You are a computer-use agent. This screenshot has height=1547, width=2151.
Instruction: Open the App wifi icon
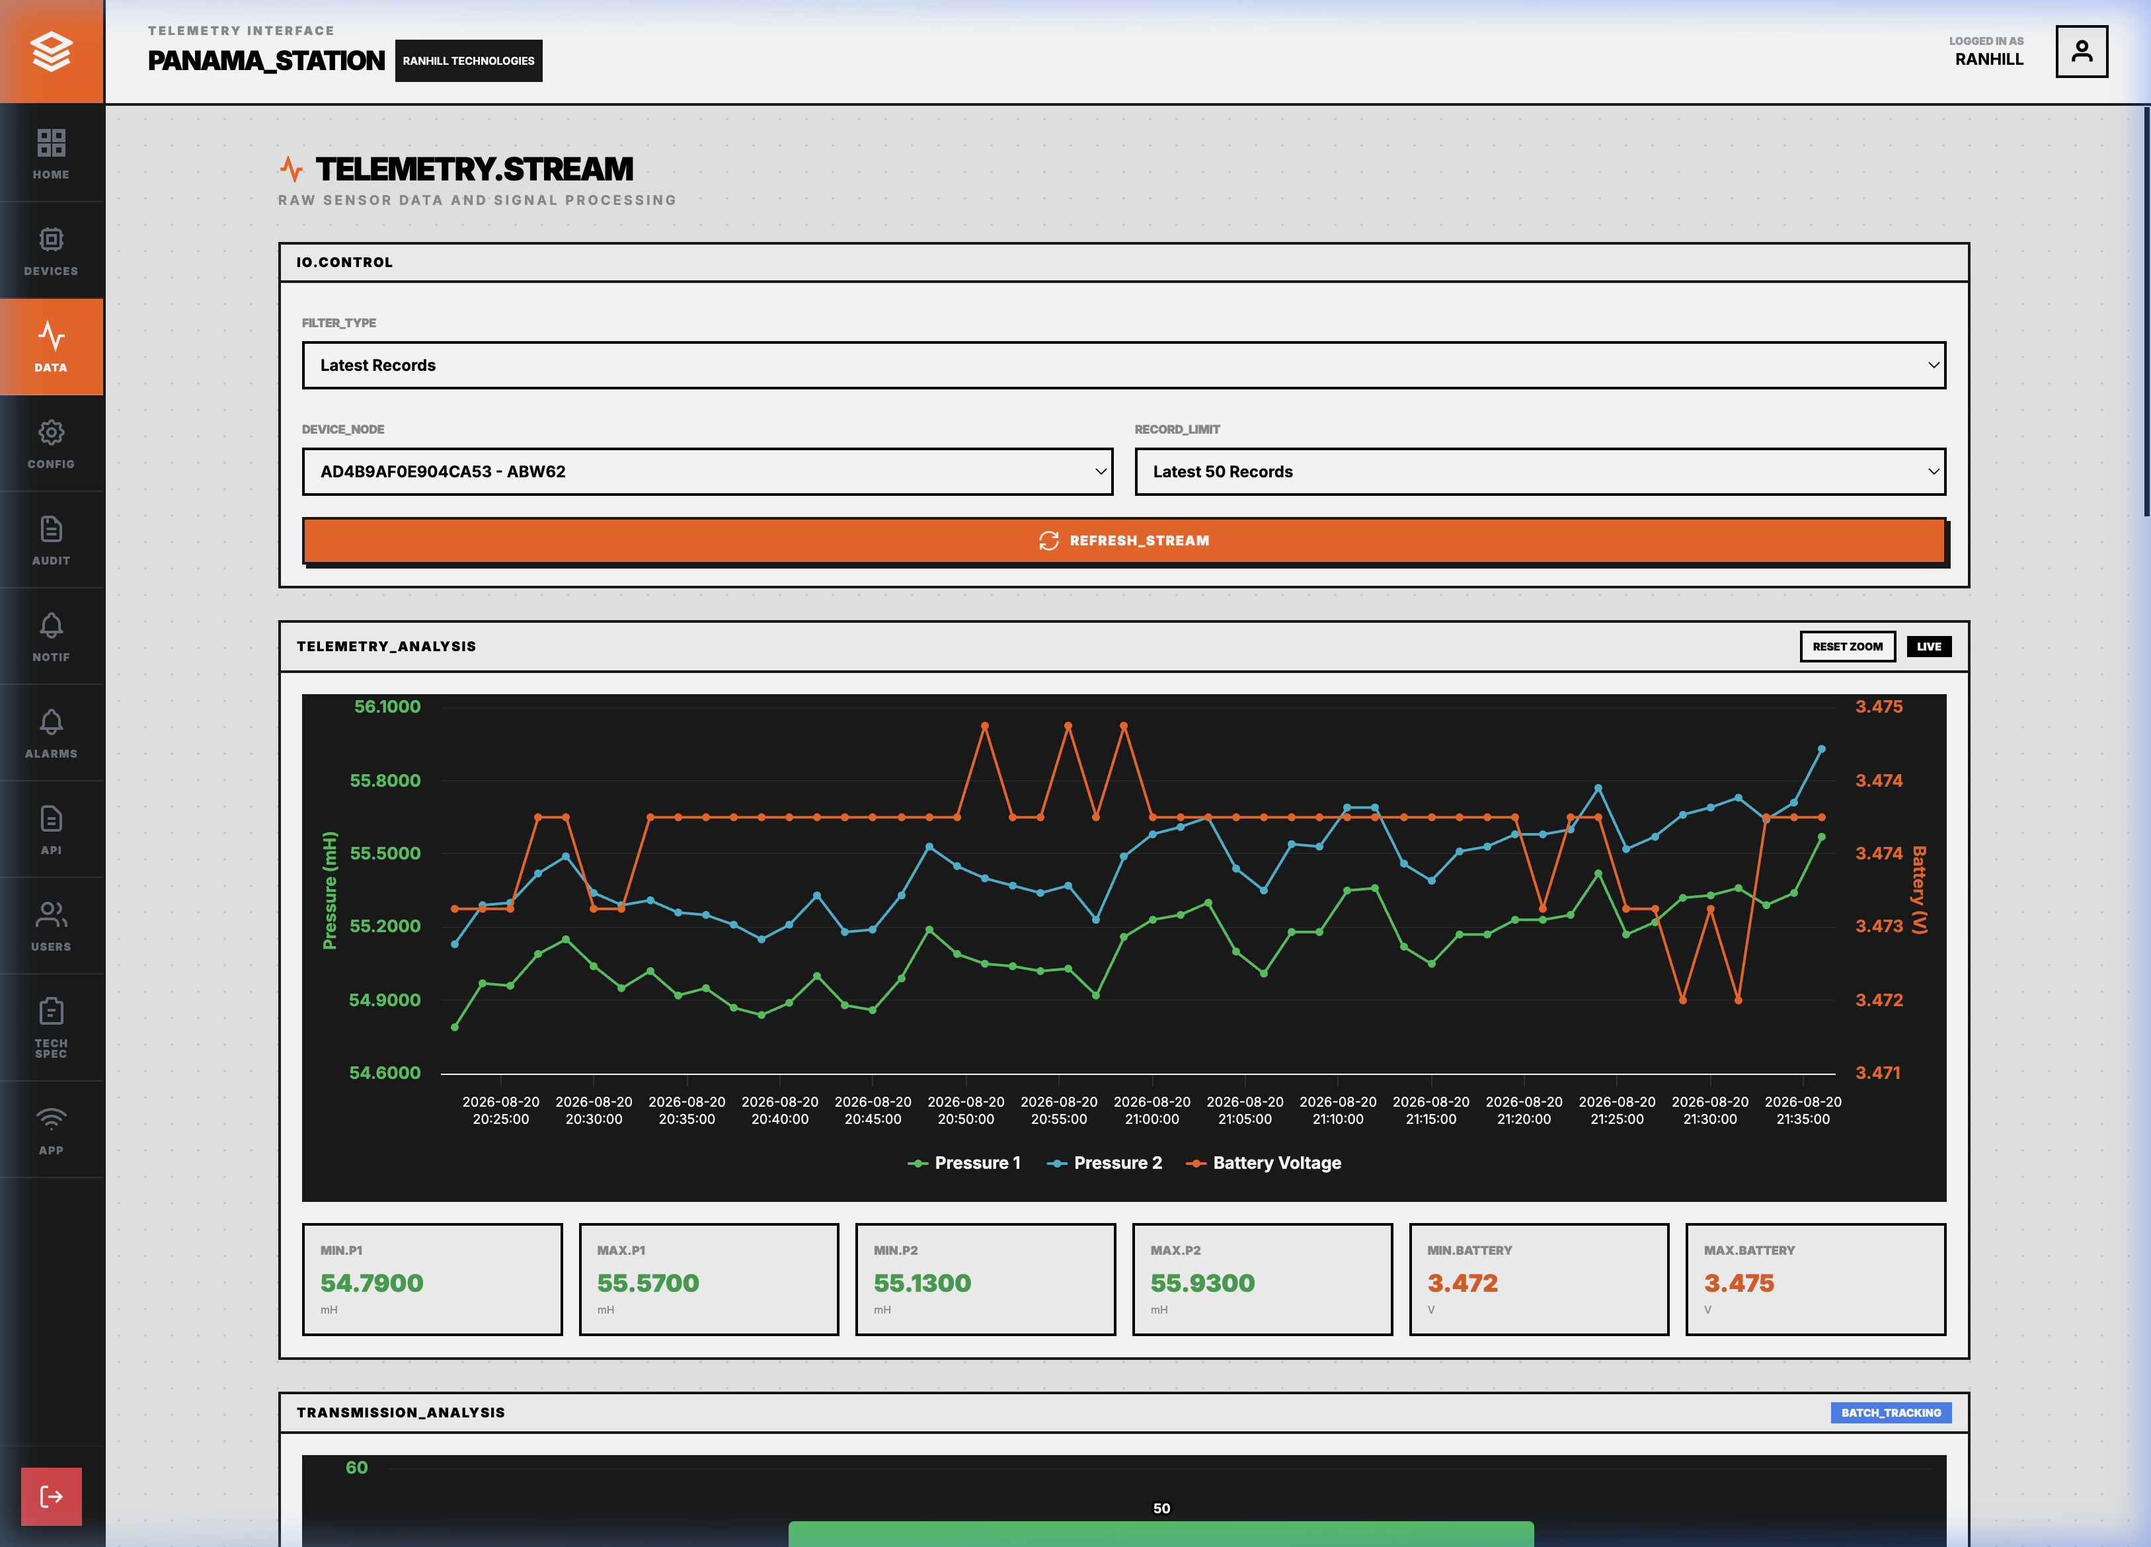coord(51,1119)
